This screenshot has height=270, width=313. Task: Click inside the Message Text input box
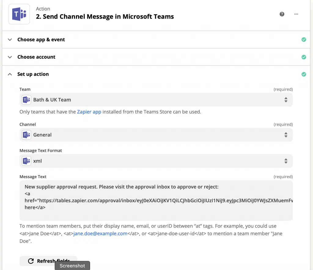[156, 200]
